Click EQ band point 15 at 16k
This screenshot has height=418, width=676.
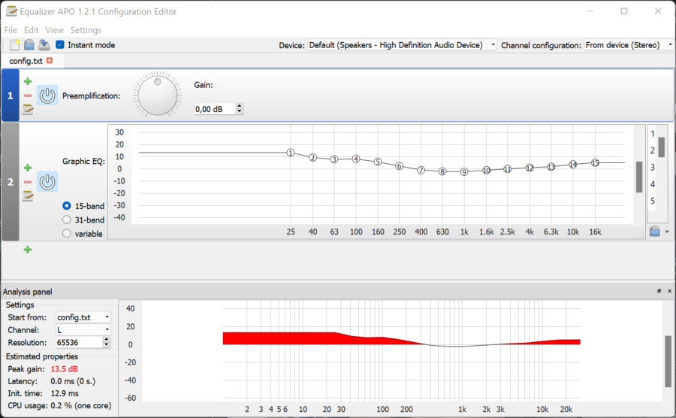pos(595,162)
